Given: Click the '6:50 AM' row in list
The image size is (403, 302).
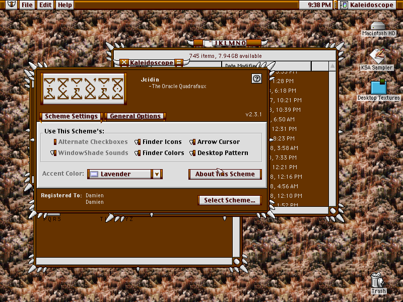Looking at the screenshot, I should point(284,119).
